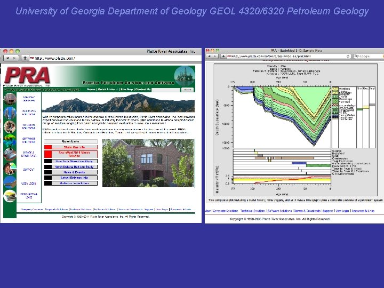Click back arrow in BasinMod Sample Plots browser

tap(210, 57)
